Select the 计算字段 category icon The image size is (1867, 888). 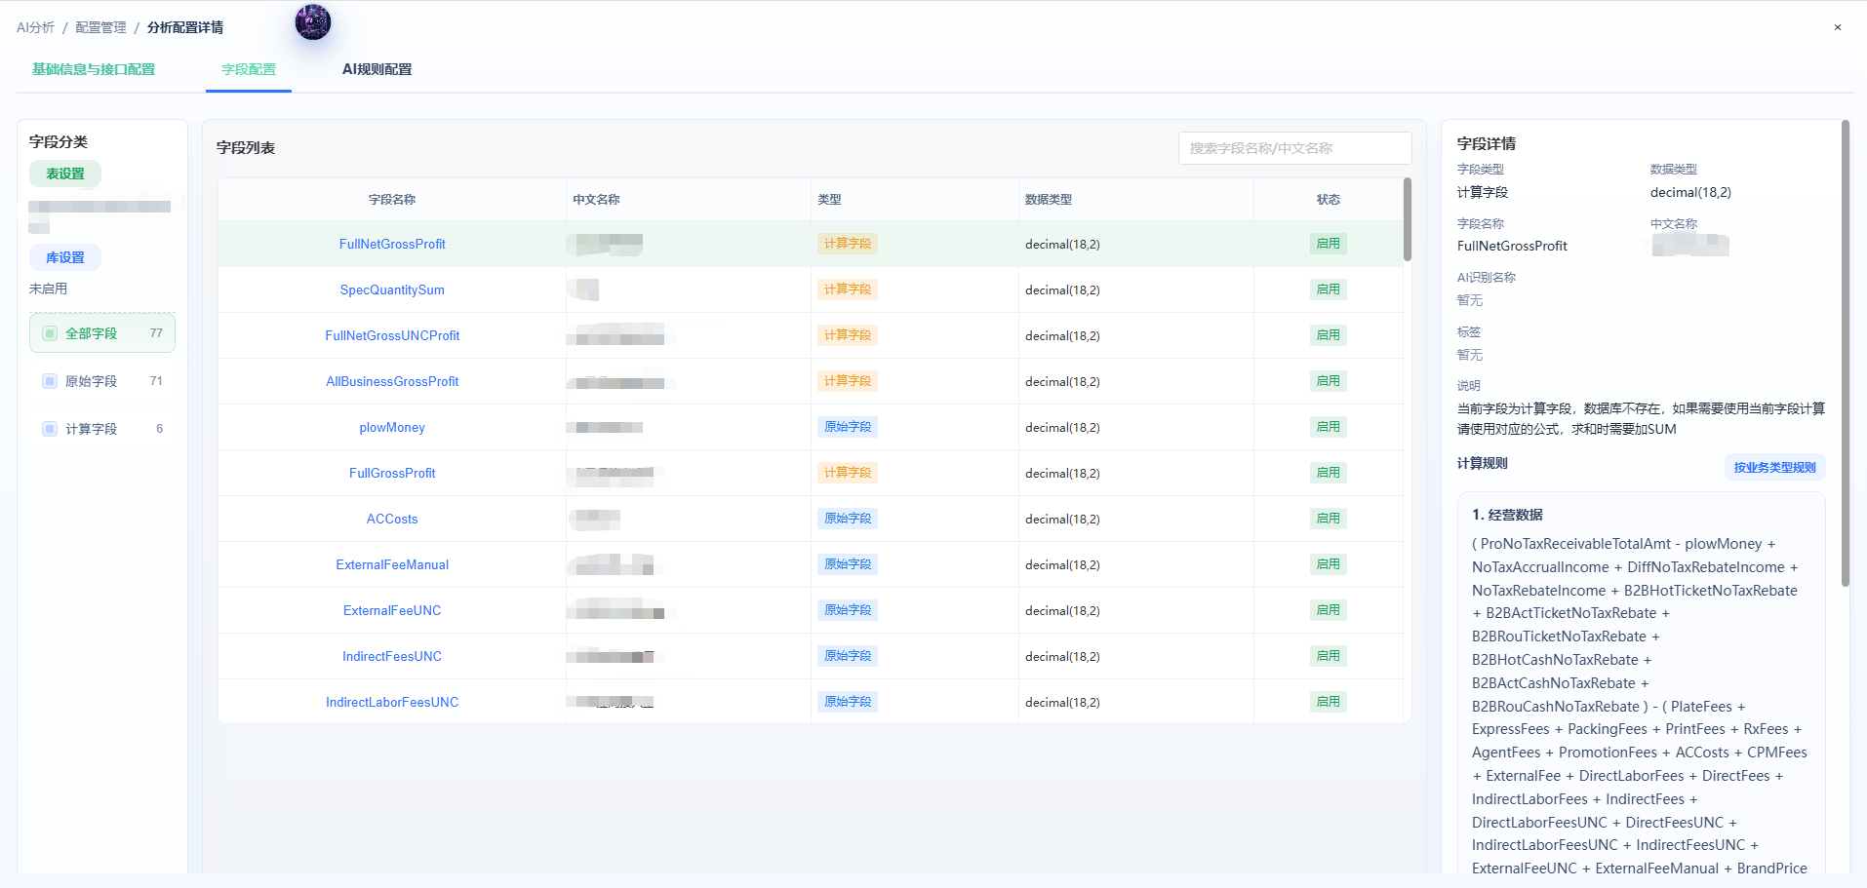(x=50, y=429)
